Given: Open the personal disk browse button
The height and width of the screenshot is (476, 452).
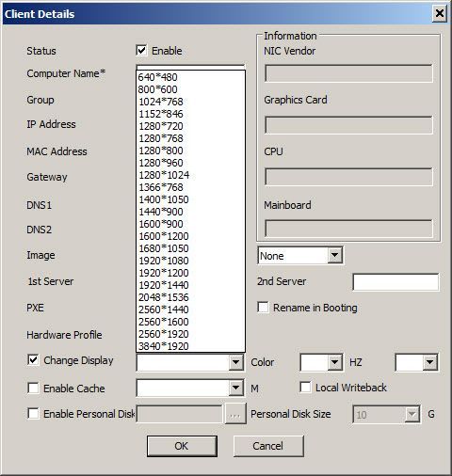Looking at the screenshot, I should 235,414.
